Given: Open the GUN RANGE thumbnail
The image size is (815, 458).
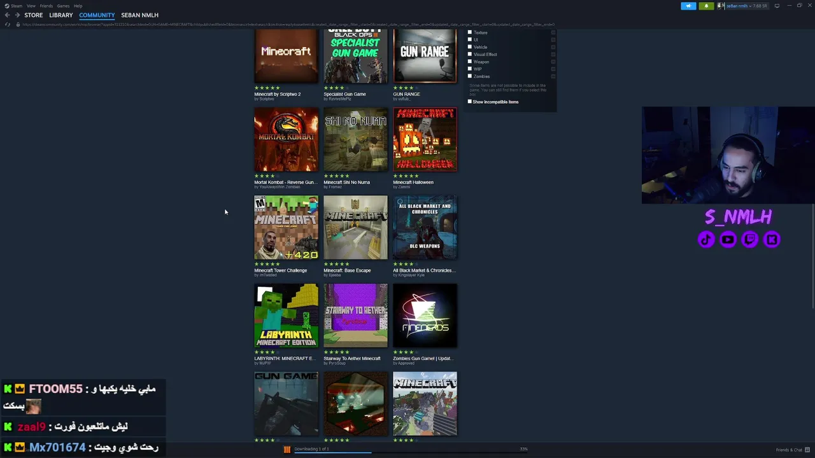Looking at the screenshot, I should click(x=425, y=56).
